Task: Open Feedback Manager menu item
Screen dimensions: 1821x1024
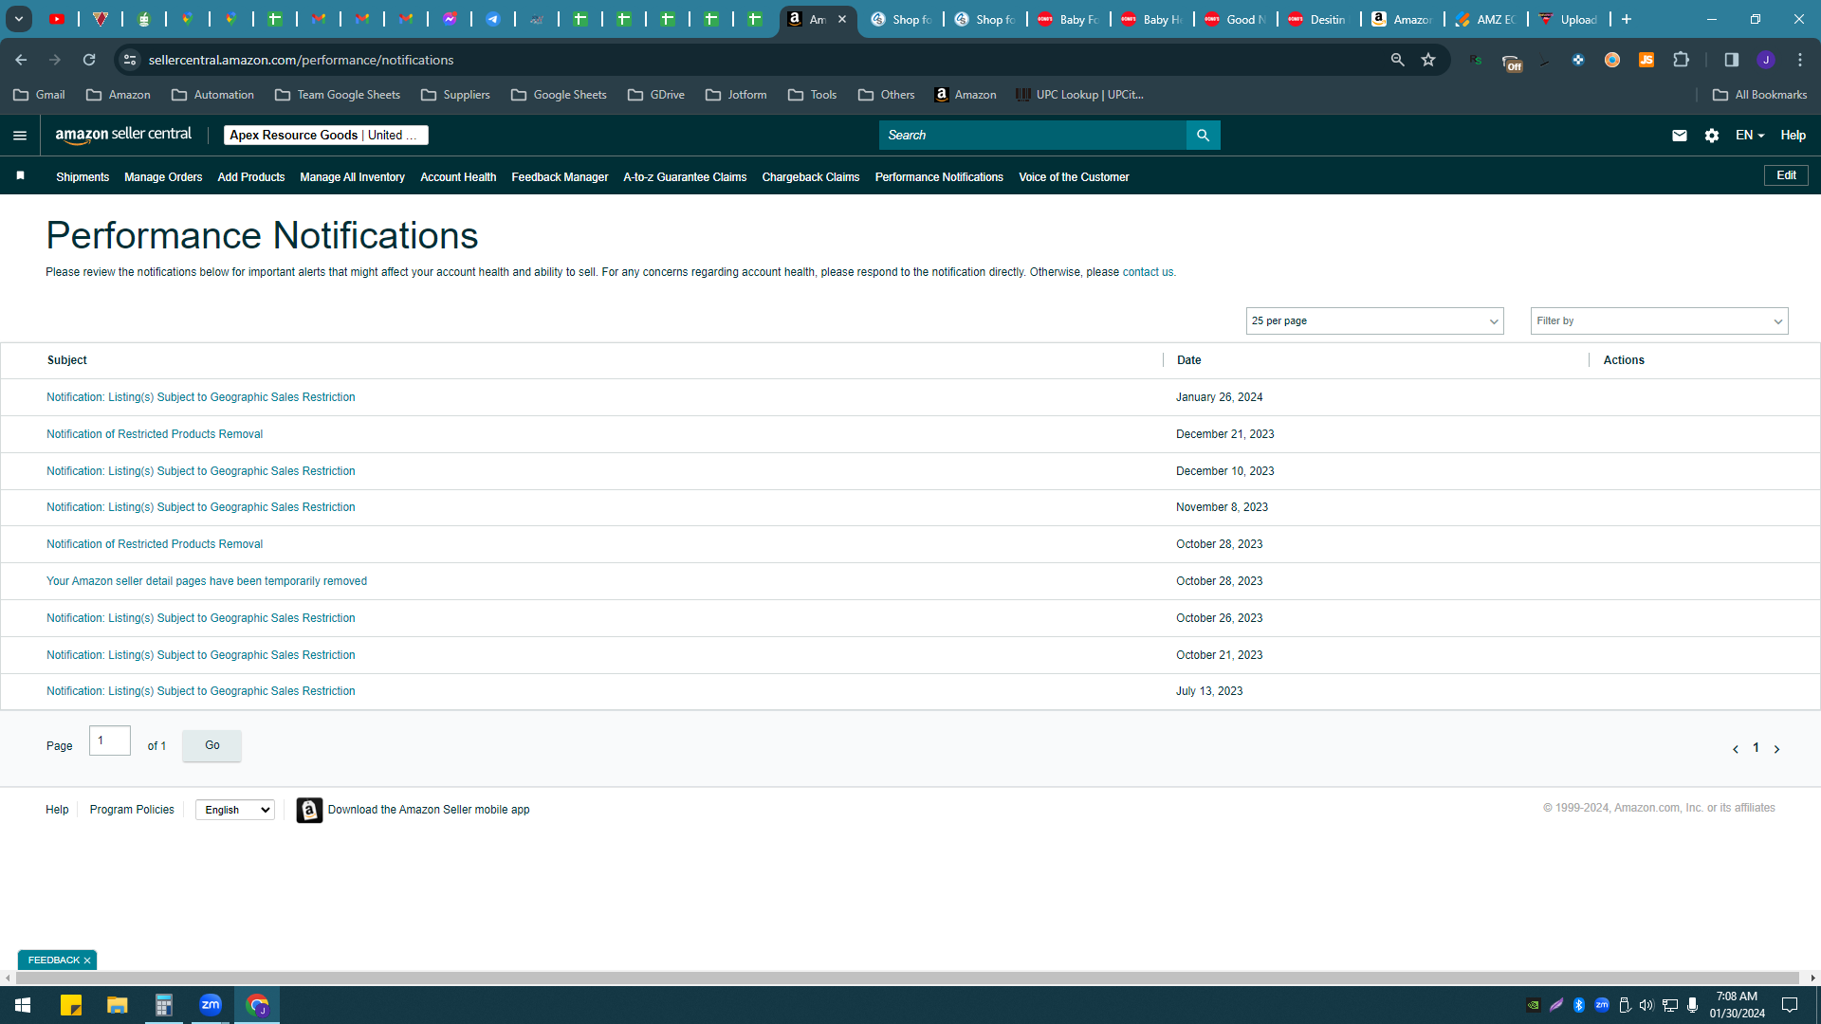Action: [x=560, y=177]
